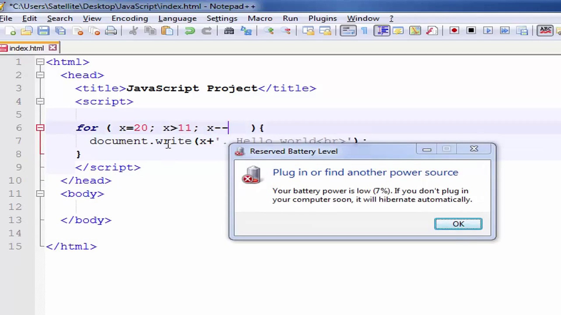Viewport: 561px width, 315px height.
Task: Run the macro multiple times
Action: coord(505,31)
